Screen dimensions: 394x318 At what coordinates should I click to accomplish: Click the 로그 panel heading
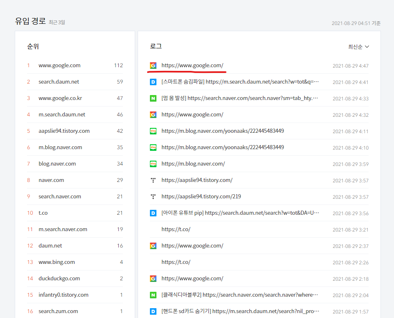[x=156, y=46]
